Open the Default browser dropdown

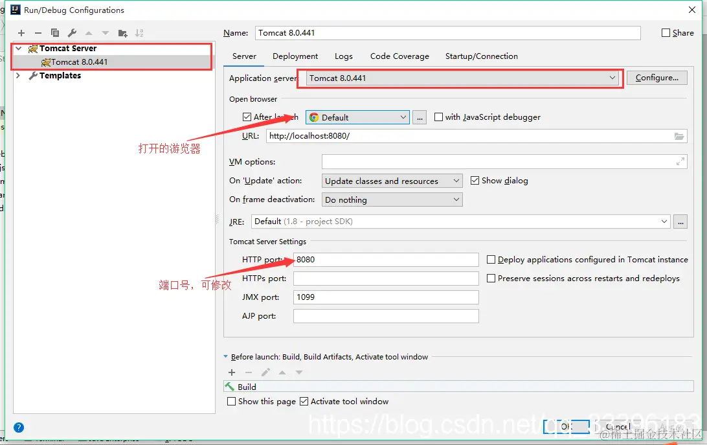pyautogui.click(x=357, y=117)
